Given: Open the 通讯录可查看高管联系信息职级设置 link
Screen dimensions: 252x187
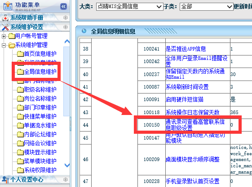Looking at the screenshot, I should [195, 125].
